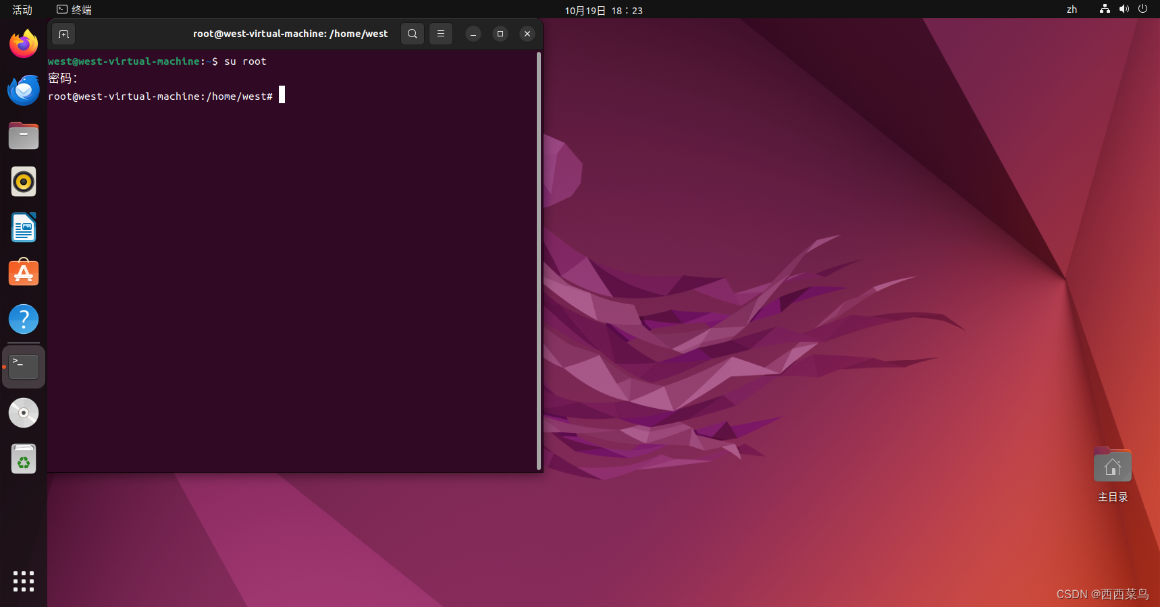Viewport: 1160px width, 607px height.
Task: Open Ubuntu Software store
Action: tap(24, 272)
